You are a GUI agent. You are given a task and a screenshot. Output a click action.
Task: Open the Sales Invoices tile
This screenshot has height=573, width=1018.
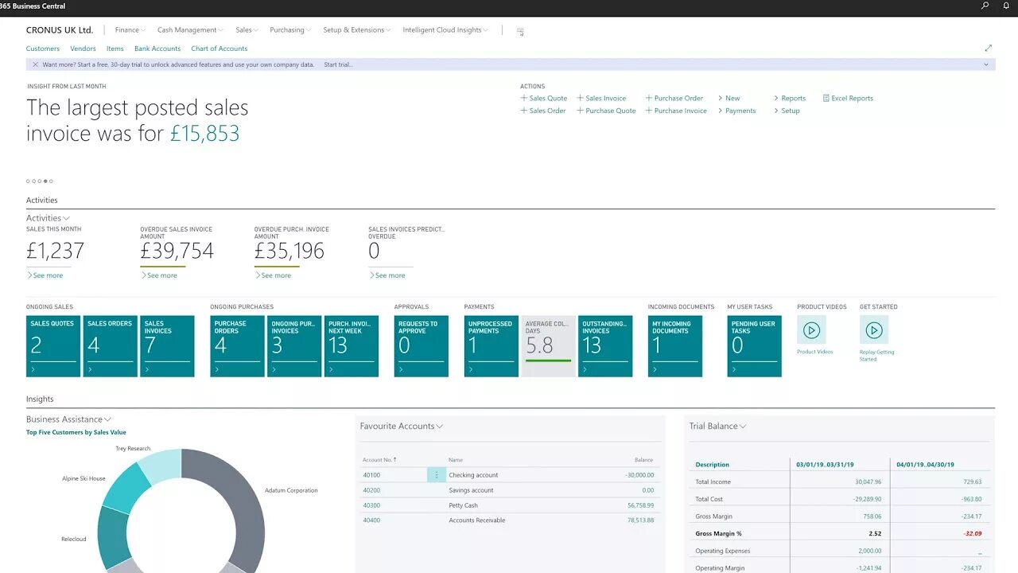click(167, 346)
